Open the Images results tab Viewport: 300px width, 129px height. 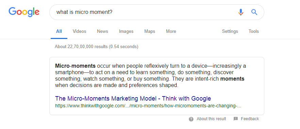tap(126, 31)
